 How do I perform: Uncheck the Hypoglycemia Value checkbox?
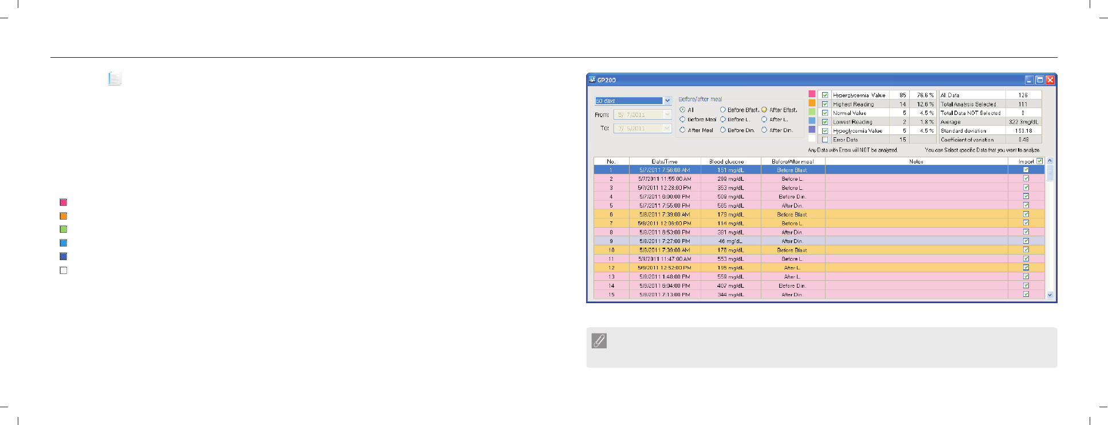(x=825, y=130)
